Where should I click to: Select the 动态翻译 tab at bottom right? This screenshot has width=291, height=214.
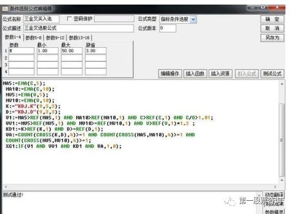click(x=274, y=195)
